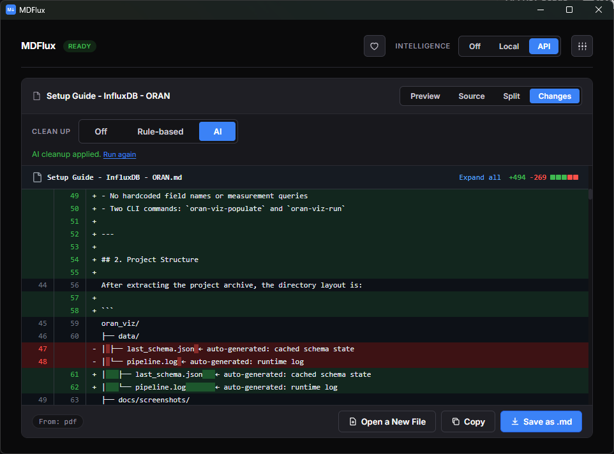
Task: Click the +494 additions count
Action: coord(517,177)
